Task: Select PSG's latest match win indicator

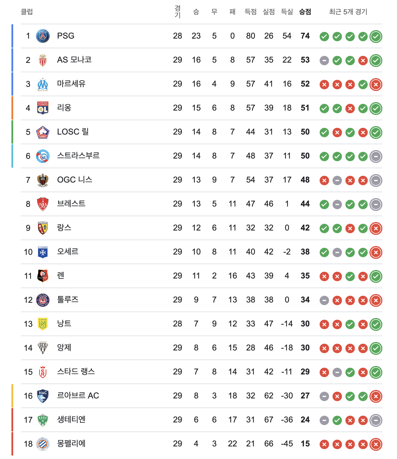Action: click(x=376, y=37)
